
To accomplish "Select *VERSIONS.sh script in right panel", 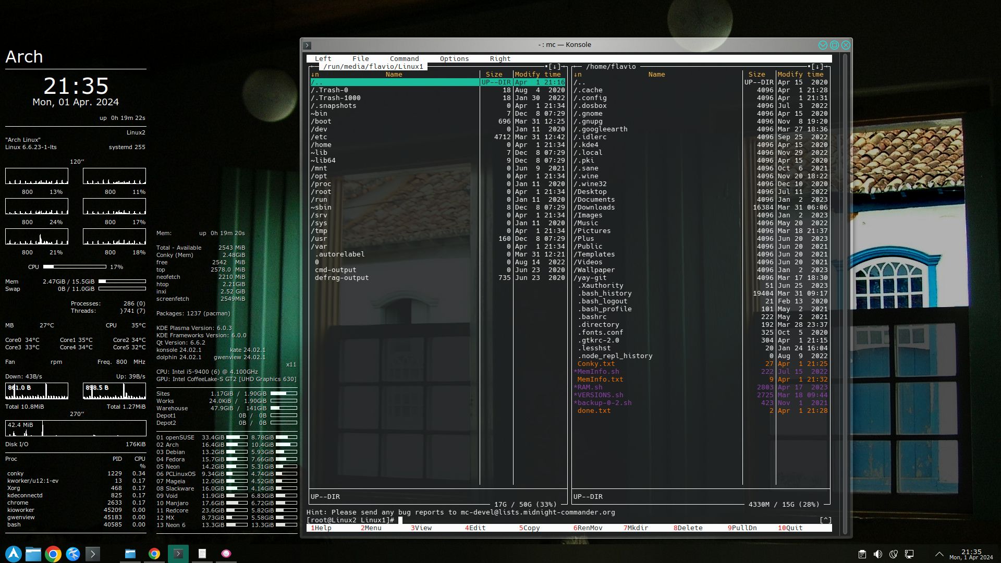I will [701, 395].
